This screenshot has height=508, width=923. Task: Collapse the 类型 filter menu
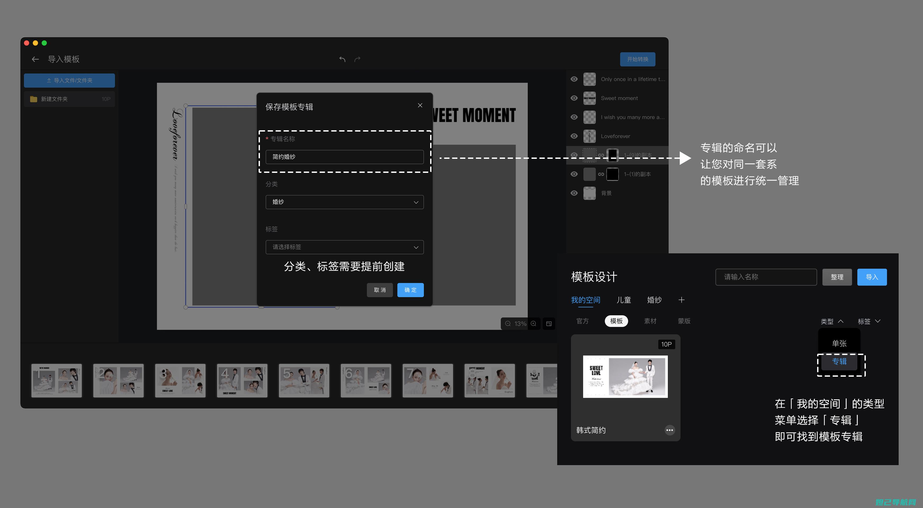tap(832, 321)
